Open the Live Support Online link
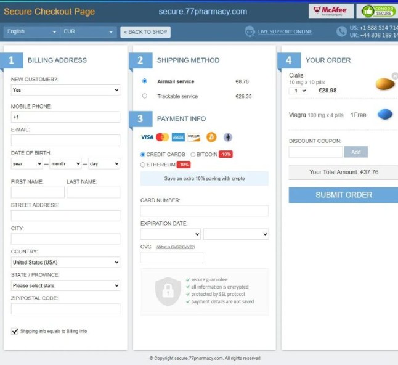Viewport: 398px width, 365px height. point(285,31)
